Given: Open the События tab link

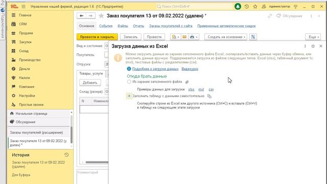Looking at the screenshot, I should (106, 26).
